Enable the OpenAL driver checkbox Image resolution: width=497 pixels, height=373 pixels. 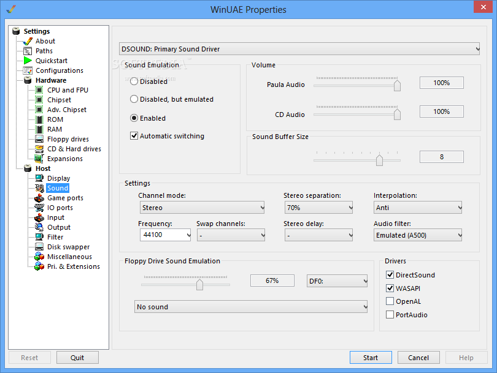pos(390,301)
